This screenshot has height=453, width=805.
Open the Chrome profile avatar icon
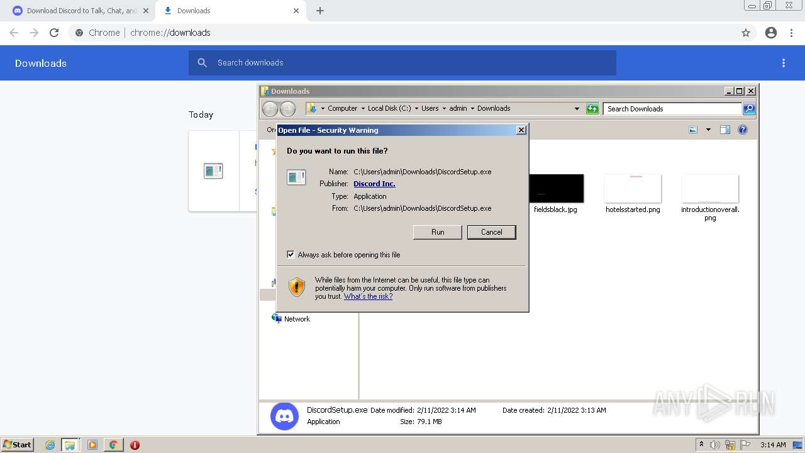[x=771, y=33]
